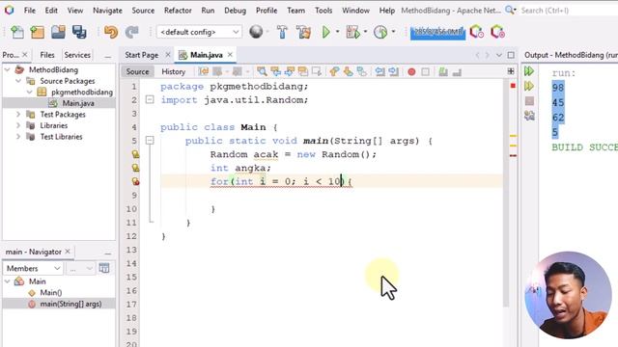Click the blue memory usage bar
618x347 pixels.
[x=437, y=32]
